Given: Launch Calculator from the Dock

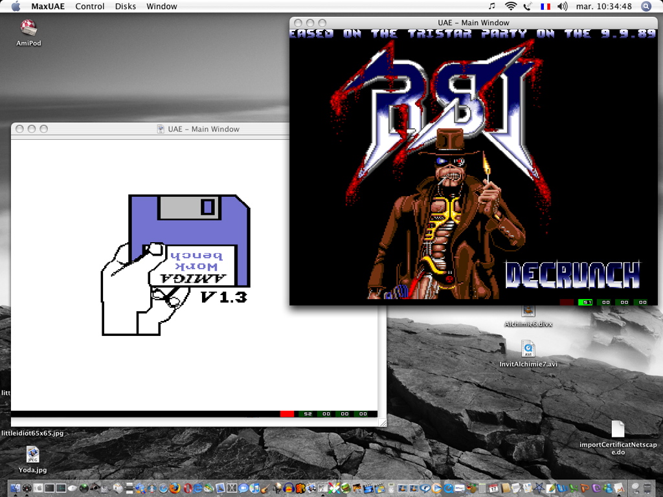Looking at the screenshot, I should [482, 488].
